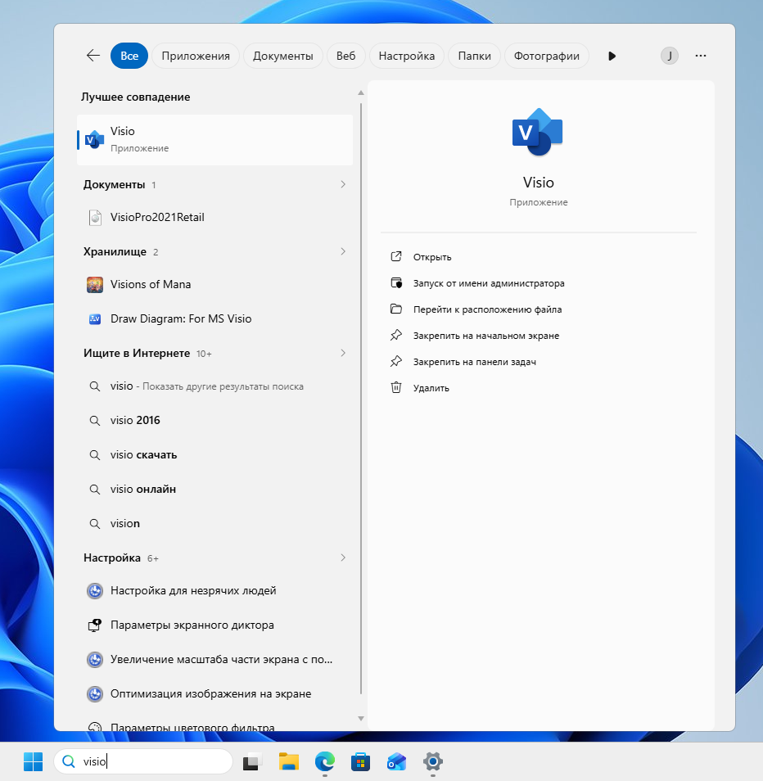Expand Ищите в Интернете section chevron
The height and width of the screenshot is (781, 763).
point(343,353)
